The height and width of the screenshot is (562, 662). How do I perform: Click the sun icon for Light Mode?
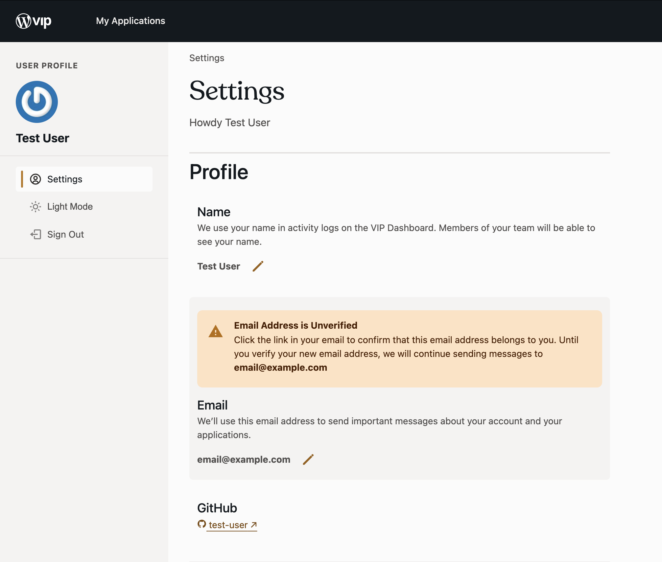point(36,207)
